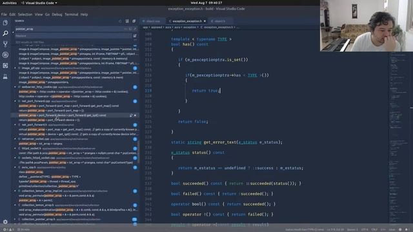Image resolution: width=413 pixels, height=232 pixels.
Task: Open the Visual Studio Code app menu in top bar
Action: point(39,3)
